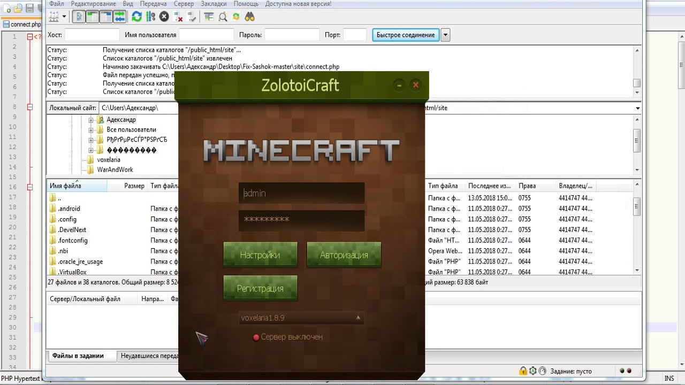Open directory listing filters icon
The image size is (685, 385).
point(209,17)
